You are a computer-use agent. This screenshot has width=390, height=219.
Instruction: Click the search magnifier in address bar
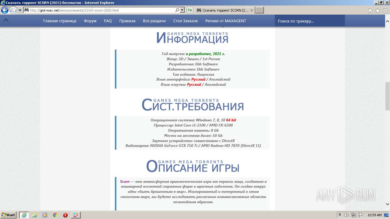coord(177,10)
